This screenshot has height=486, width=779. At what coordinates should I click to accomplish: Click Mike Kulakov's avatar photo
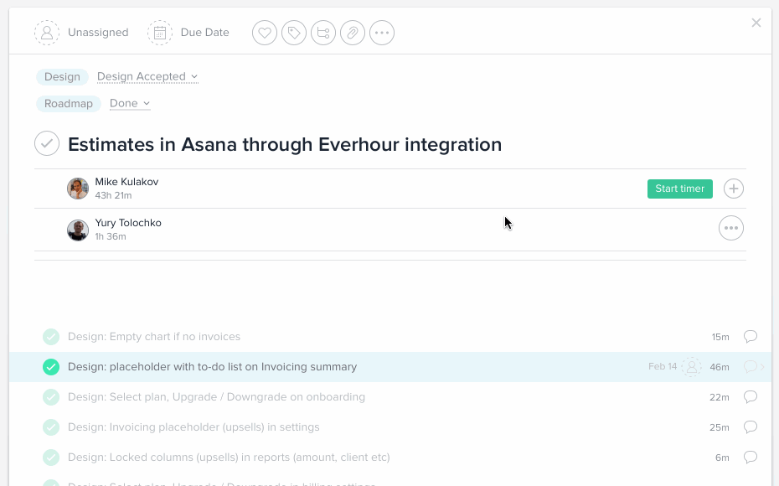78,189
